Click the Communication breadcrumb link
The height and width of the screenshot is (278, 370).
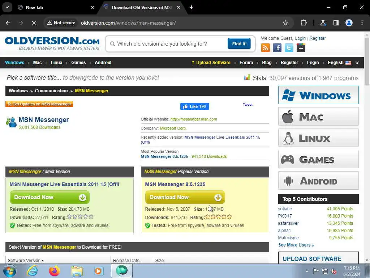51,91
